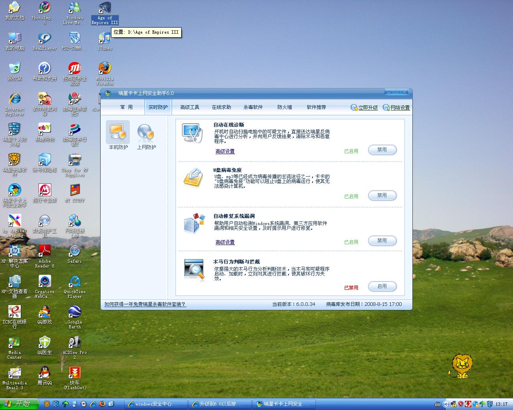Select the Google Earth desktop icon
This screenshot has height=410, width=513.
click(75, 317)
